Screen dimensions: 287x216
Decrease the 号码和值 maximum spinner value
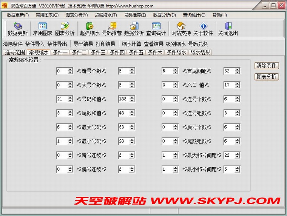coord(132,101)
